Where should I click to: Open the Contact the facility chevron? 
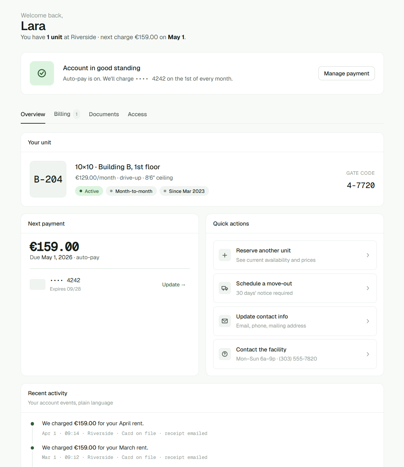click(368, 354)
